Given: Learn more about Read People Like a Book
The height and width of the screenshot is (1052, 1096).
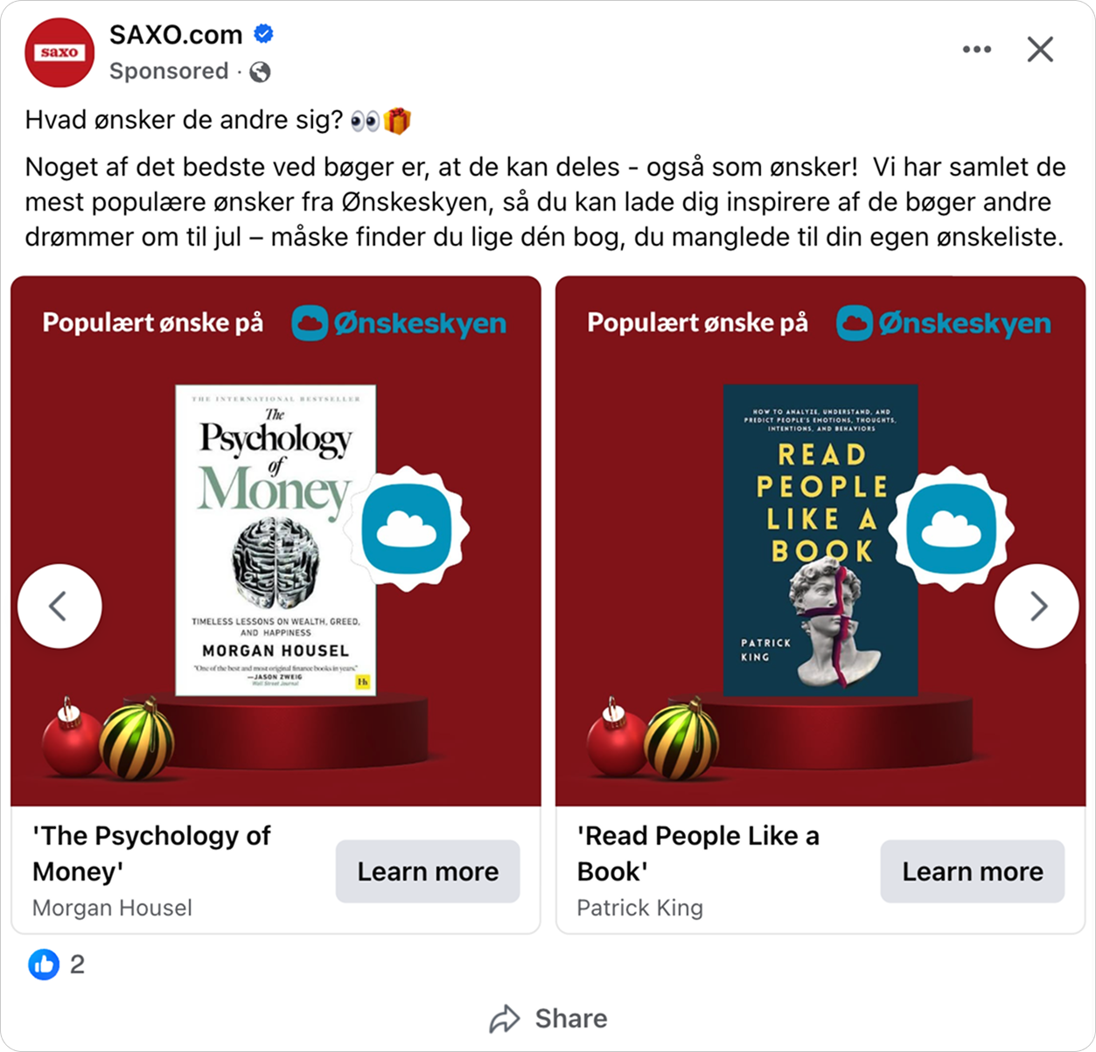Looking at the screenshot, I should point(973,872).
